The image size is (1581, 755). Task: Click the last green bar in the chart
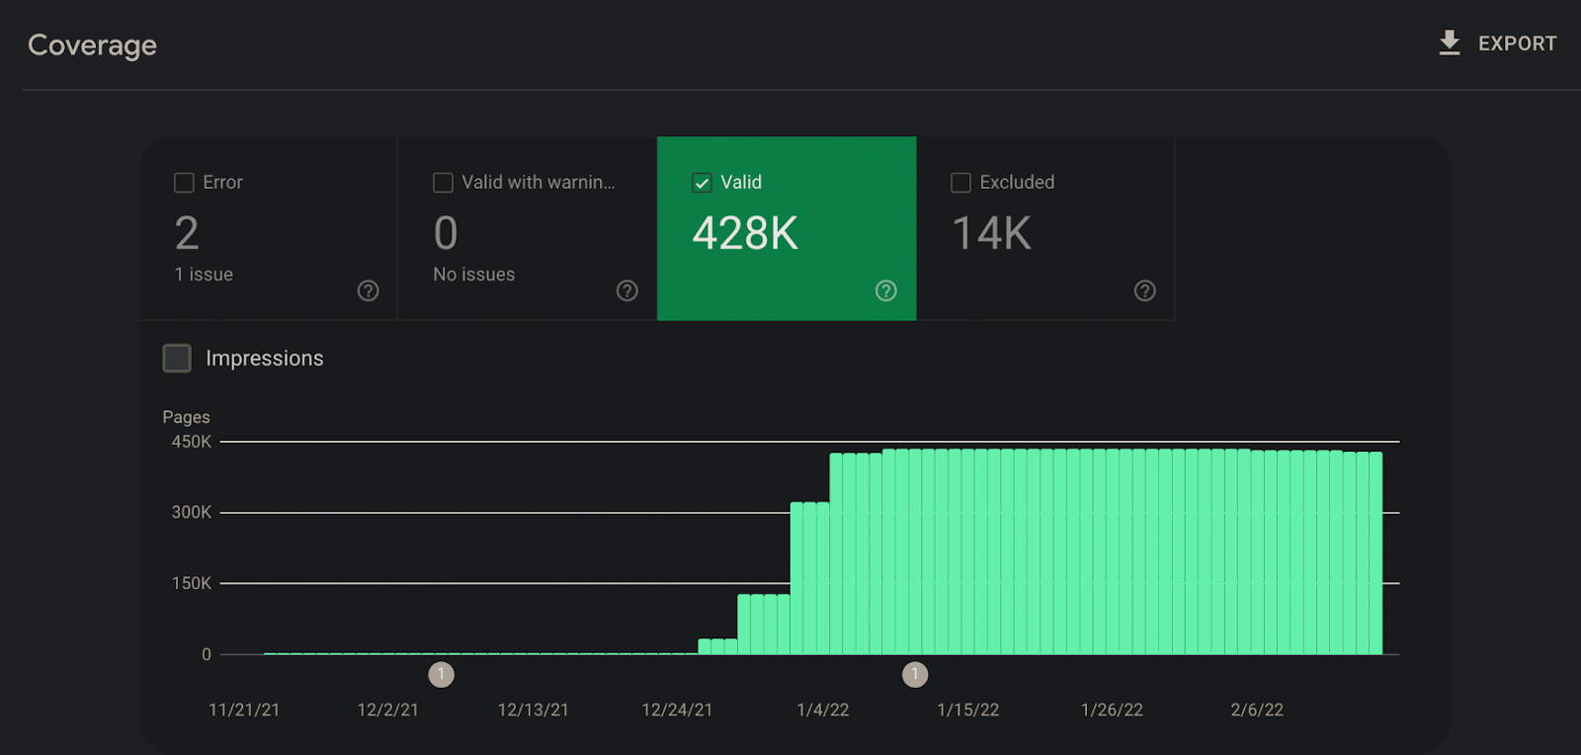pyautogui.click(x=1375, y=553)
